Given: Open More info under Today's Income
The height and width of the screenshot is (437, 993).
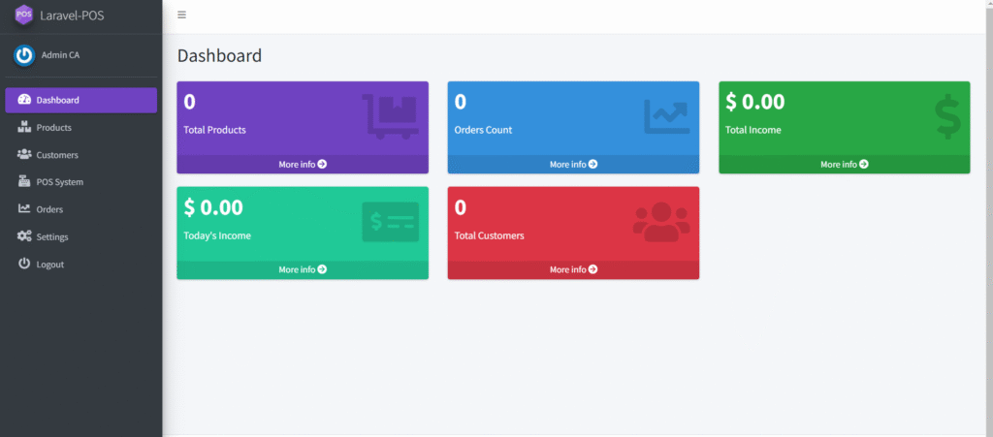Looking at the screenshot, I should pyautogui.click(x=303, y=269).
